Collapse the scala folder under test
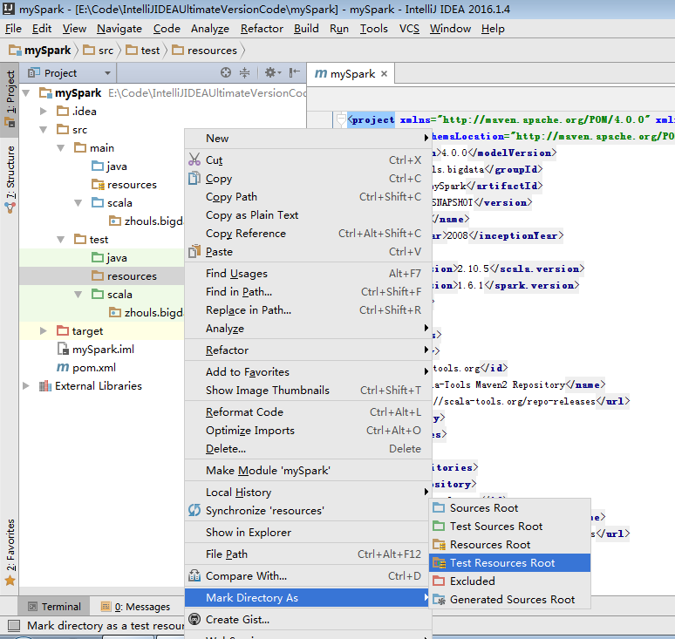Viewport: 675px width, 639px height. click(78, 295)
